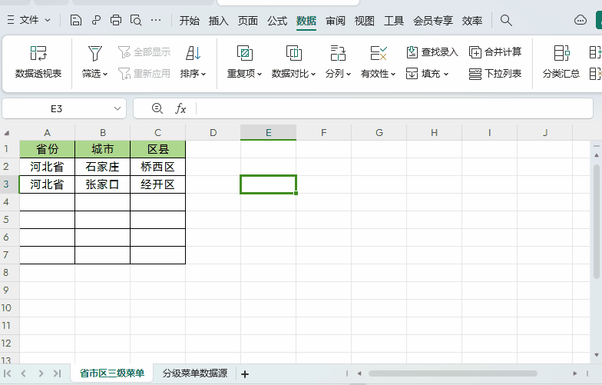
Task: Click the 数据对比 compare icon
Action: coord(293,53)
